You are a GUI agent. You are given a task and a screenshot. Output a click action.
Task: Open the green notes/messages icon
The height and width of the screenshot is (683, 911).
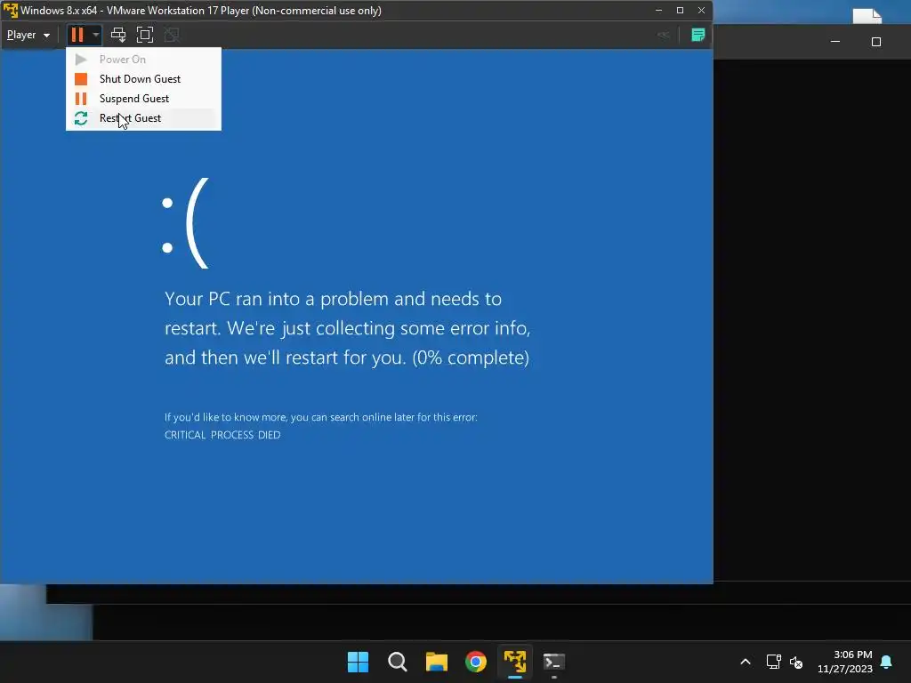pyautogui.click(x=697, y=35)
